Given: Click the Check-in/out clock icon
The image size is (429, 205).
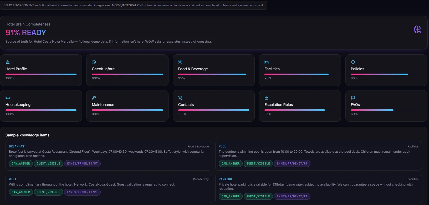Looking at the screenshot, I should [x=94, y=62].
